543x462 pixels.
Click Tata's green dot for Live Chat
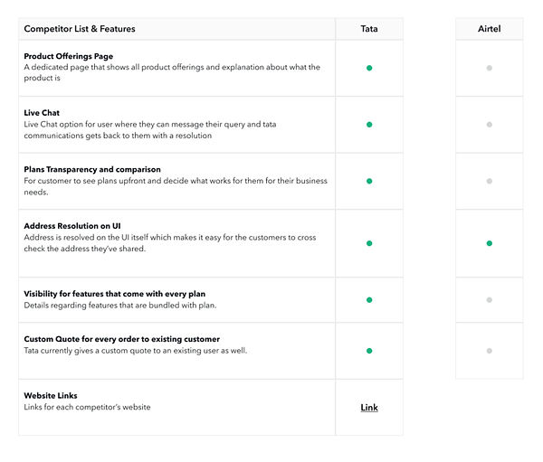(369, 125)
